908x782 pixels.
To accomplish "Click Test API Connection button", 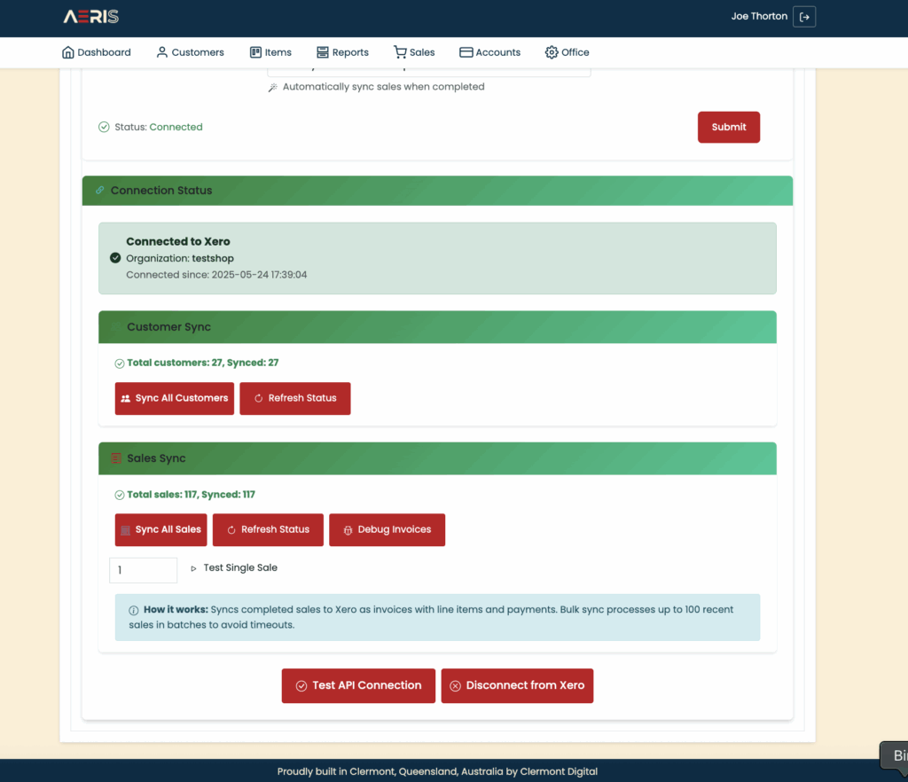I will click(358, 686).
